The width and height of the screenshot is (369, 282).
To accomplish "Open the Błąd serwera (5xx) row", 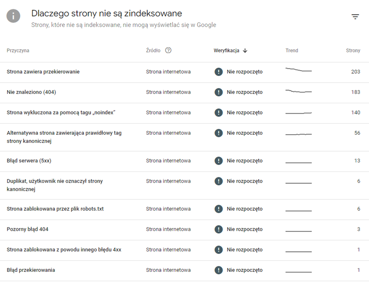I will (x=184, y=161).
